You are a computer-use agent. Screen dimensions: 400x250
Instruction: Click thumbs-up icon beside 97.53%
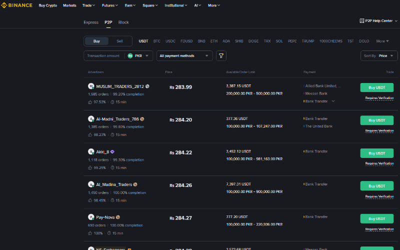pos(90,102)
